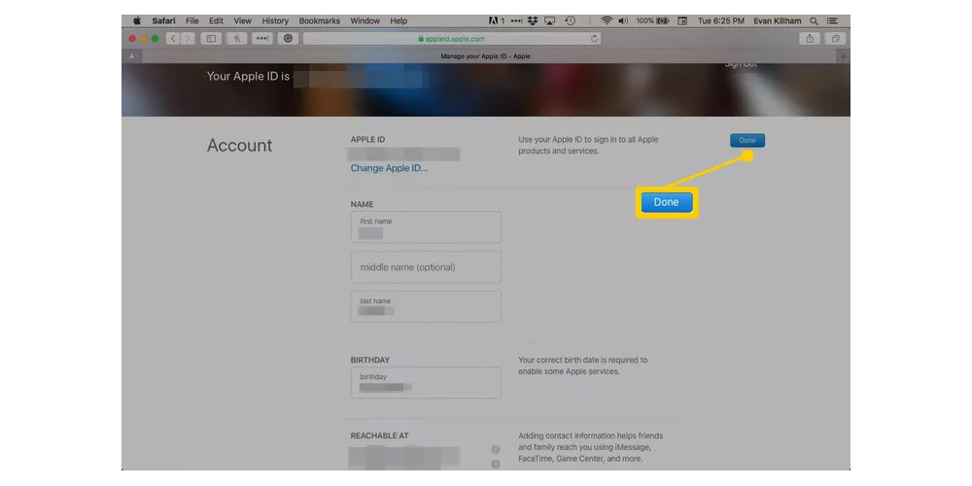Click the REACHABLE AT label
The image size is (972, 486).
pyautogui.click(x=379, y=435)
